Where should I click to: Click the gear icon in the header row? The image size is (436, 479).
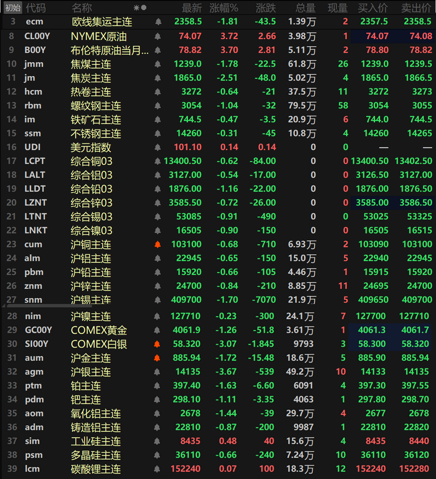[136, 8]
